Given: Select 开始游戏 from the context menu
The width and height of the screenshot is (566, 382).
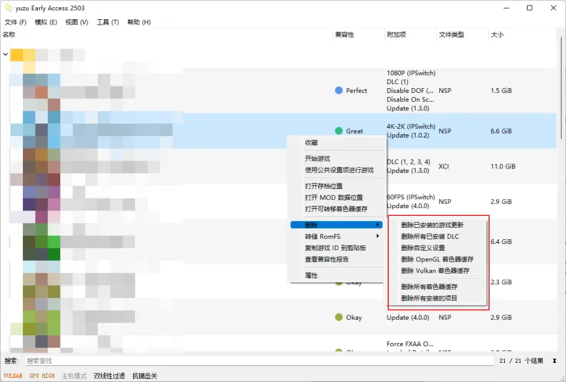Looking at the screenshot, I should point(317,158).
